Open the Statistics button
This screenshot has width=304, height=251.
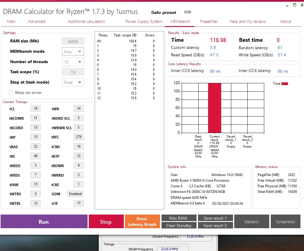coord(251,221)
